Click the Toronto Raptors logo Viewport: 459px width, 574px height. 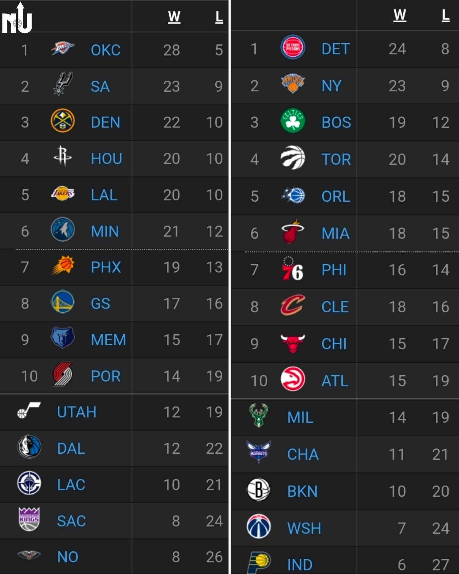pos(292,158)
